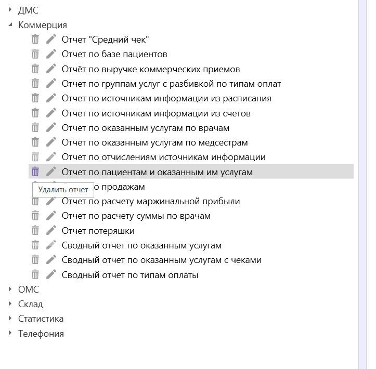Edit "Отчет по источникам информации из счетов"

[x=51, y=113]
